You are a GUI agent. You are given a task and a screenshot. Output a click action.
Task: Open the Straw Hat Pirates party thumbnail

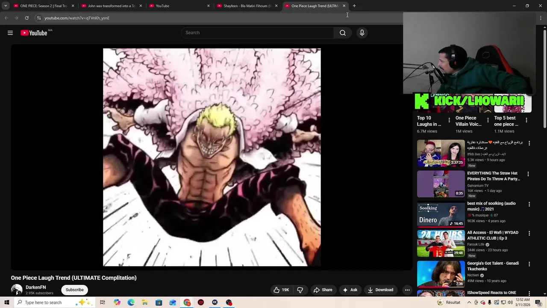pos(441,184)
